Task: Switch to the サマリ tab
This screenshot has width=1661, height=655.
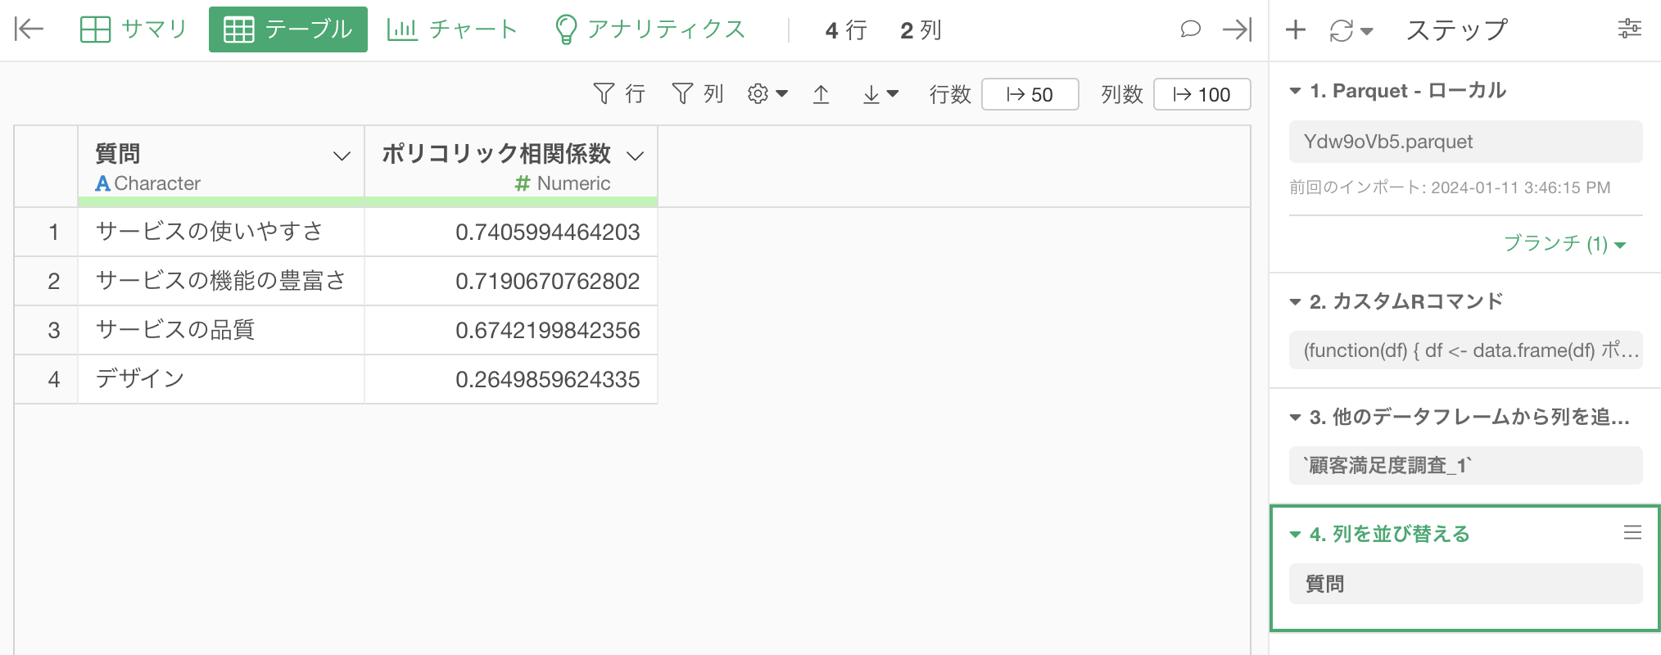Action: (x=134, y=29)
